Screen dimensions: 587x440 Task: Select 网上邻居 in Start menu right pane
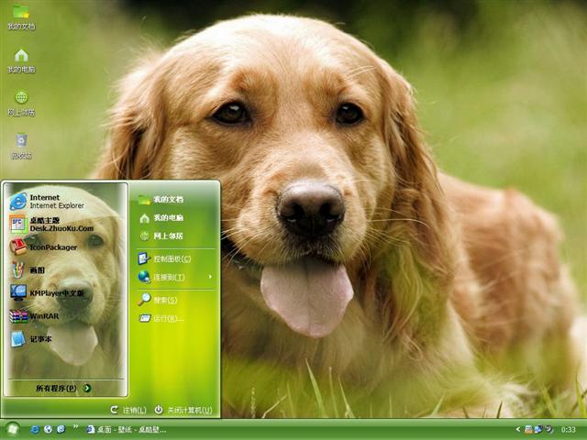(x=161, y=236)
